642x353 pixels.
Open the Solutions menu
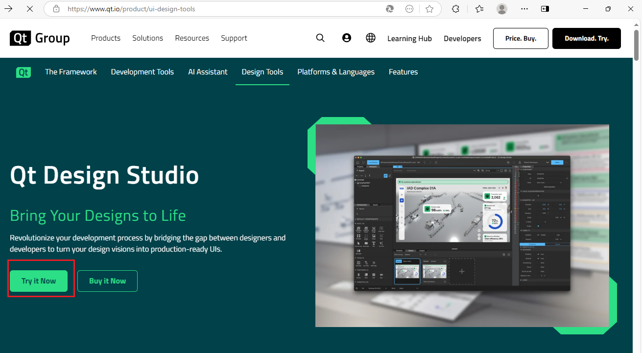pos(148,38)
